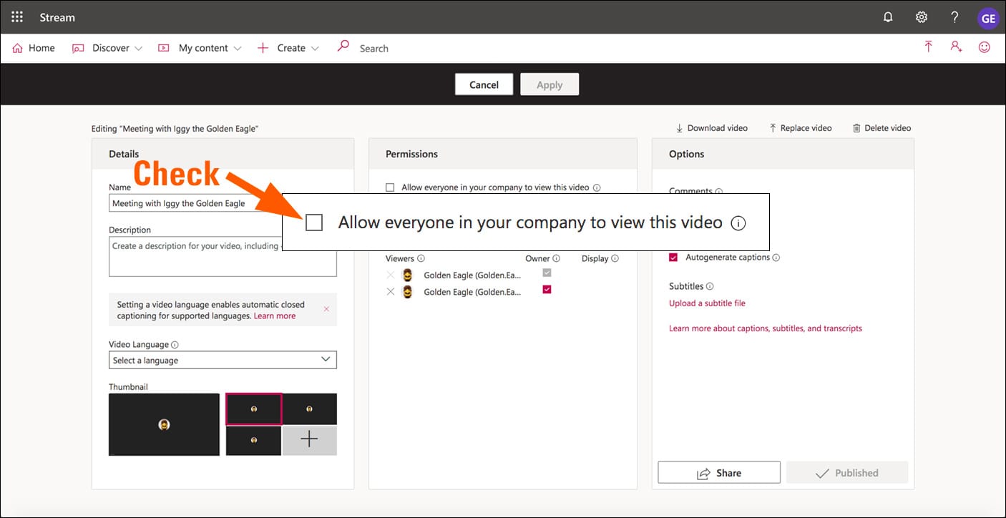Check Allow everyone in your company checkbox
The height and width of the screenshot is (518, 1006).
(313, 222)
